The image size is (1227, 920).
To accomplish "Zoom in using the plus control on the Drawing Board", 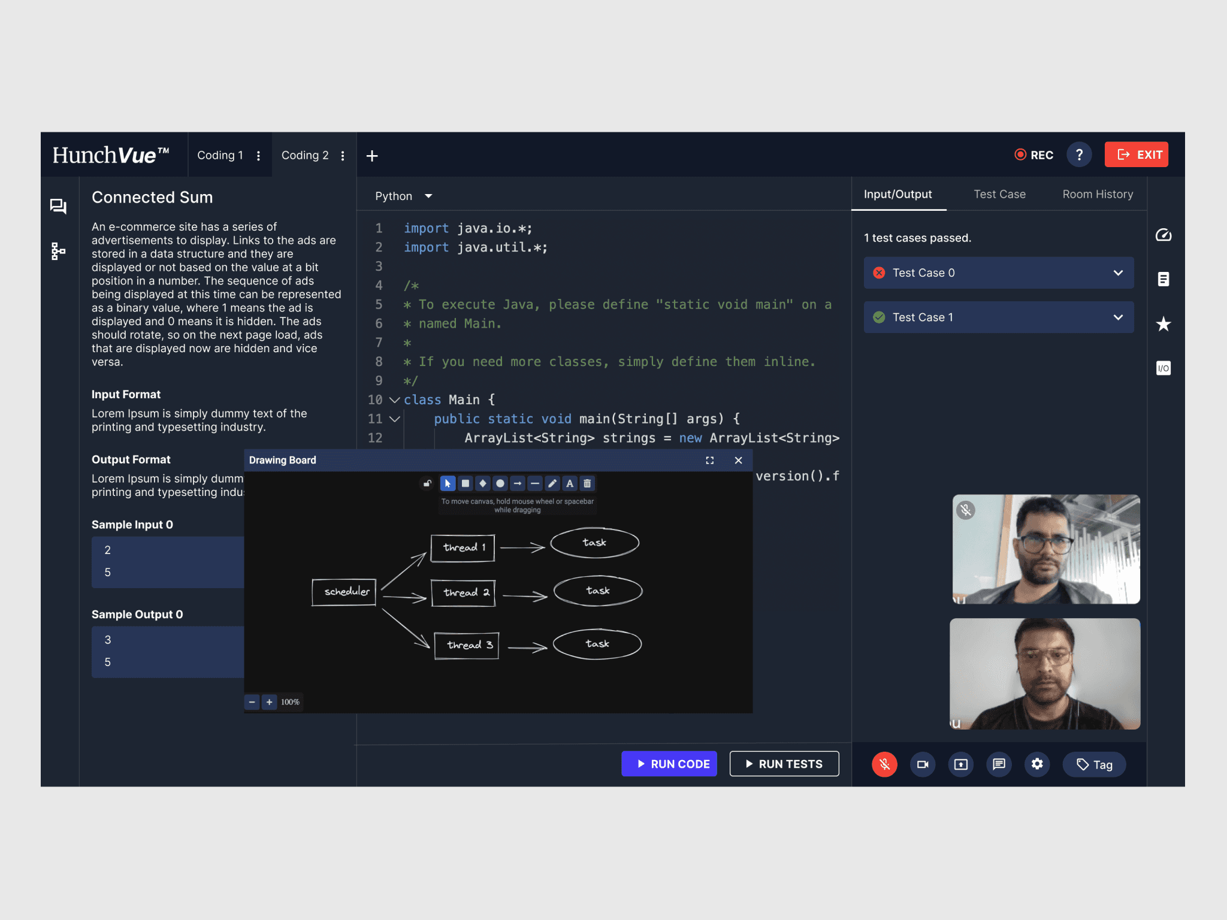I will coord(269,701).
